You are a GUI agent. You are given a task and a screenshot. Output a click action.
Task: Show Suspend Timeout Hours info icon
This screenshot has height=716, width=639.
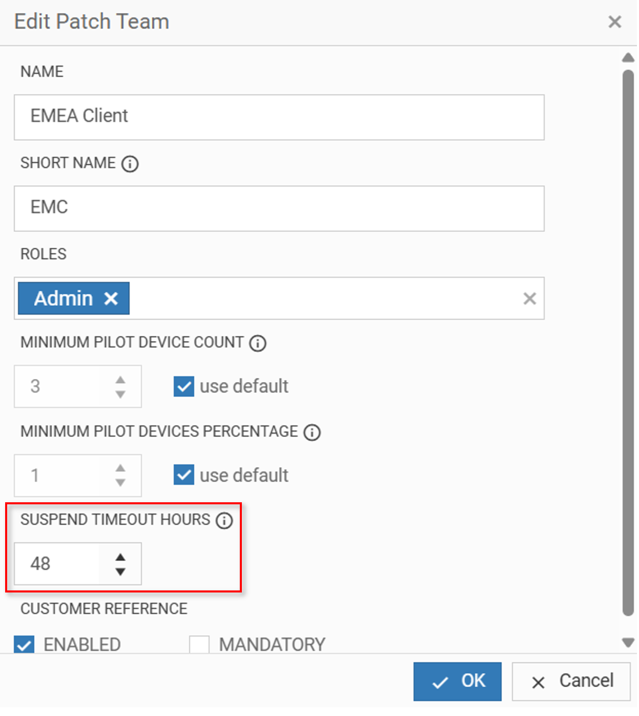point(224,520)
